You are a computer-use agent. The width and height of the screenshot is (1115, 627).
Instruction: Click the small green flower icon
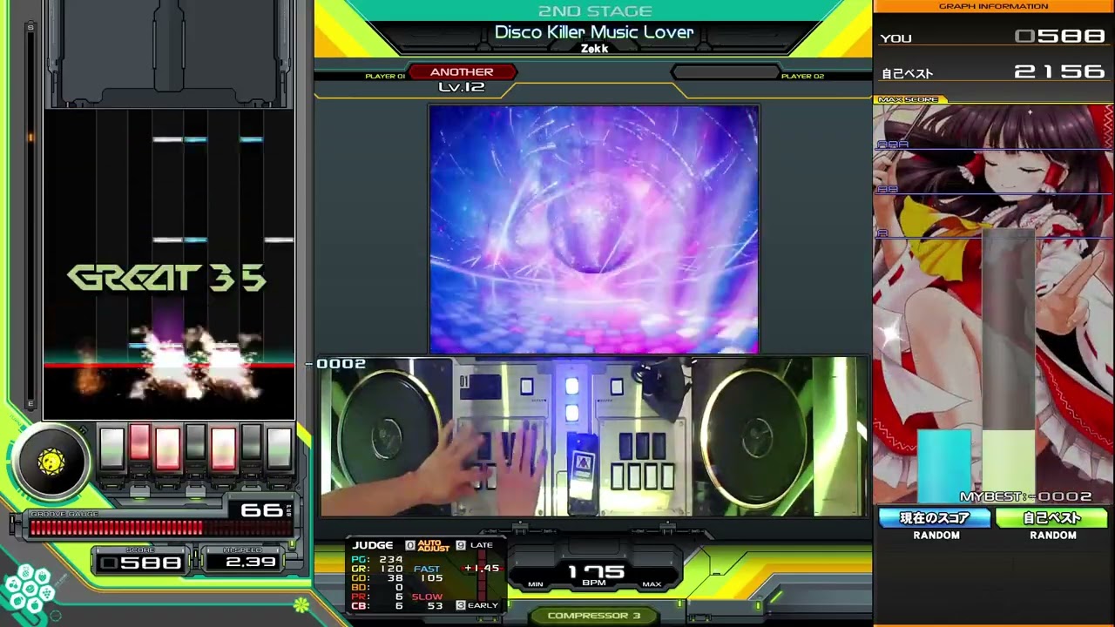tap(301, 603)
